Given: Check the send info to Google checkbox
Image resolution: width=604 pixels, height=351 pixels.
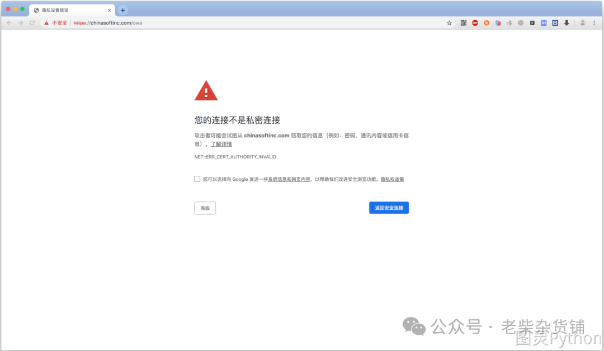Looking at the screenshot, I should 197,179.
